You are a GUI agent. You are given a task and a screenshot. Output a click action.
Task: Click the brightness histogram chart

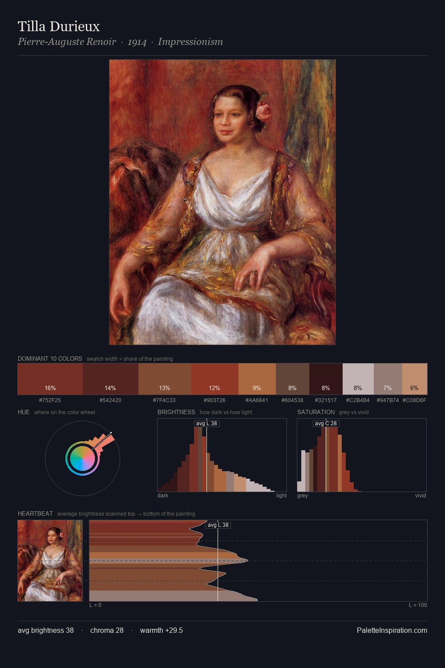tap(222, 455)
